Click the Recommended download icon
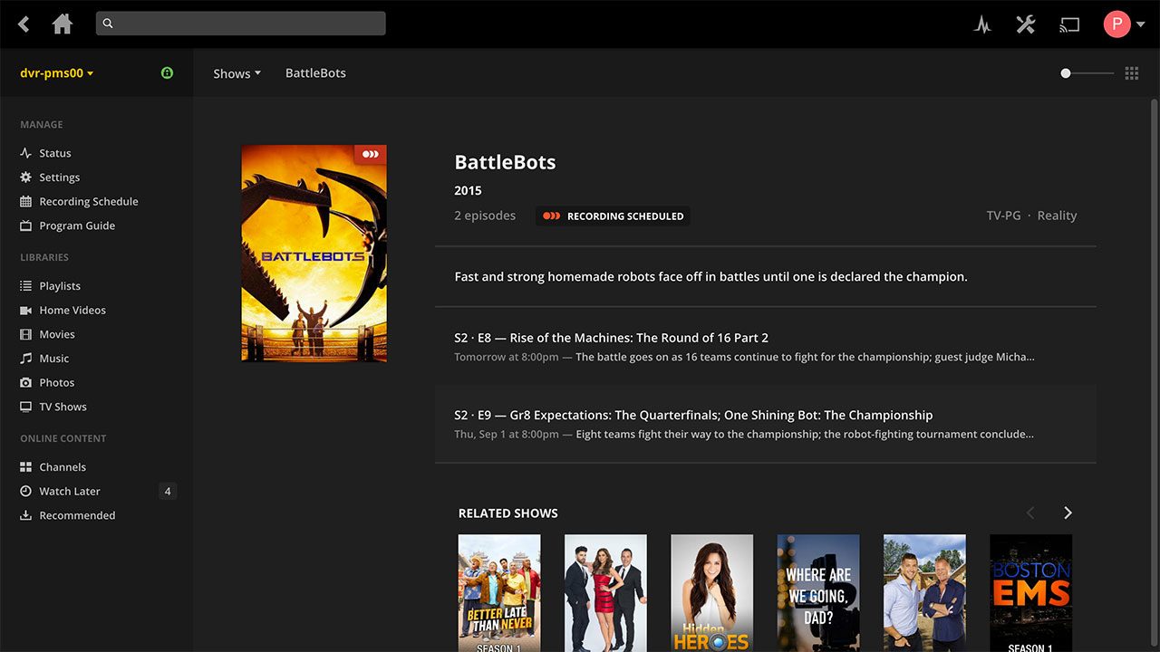Screen dimensions: 1160x652 tap(25, 515)
